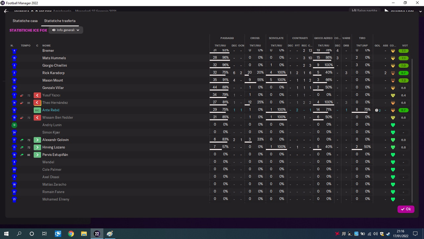This screenshot has height=239, width=424.
Task: Confirm with the Ok button
Action: 406,209
